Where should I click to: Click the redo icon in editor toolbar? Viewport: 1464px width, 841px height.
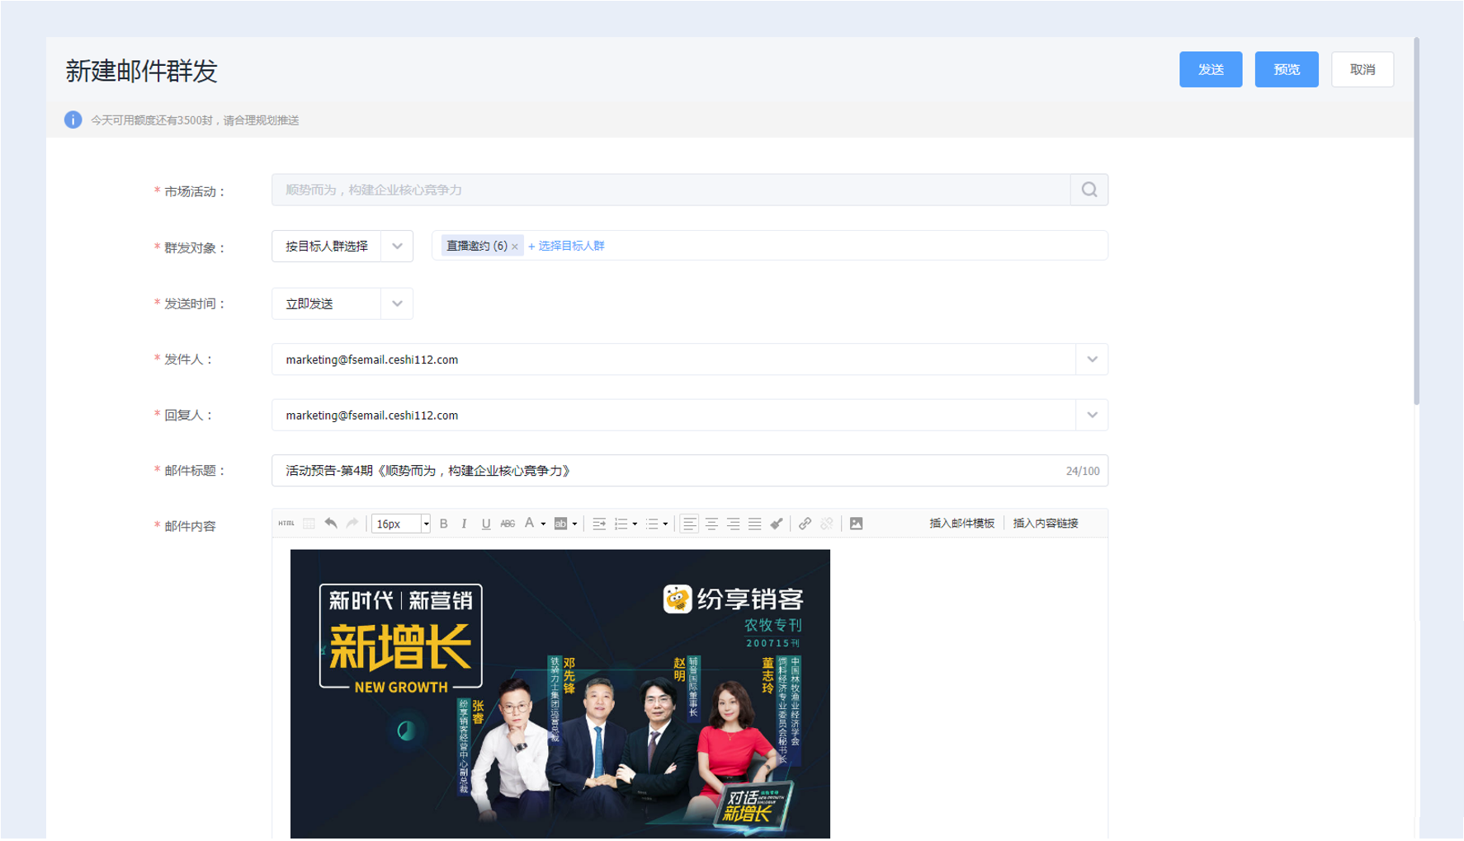(352, 524)
